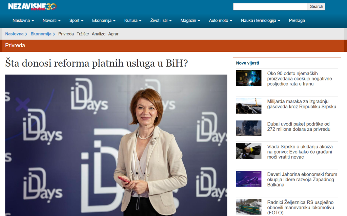
Task: Go to the Agrar subsection
Action: pos(113,34)
